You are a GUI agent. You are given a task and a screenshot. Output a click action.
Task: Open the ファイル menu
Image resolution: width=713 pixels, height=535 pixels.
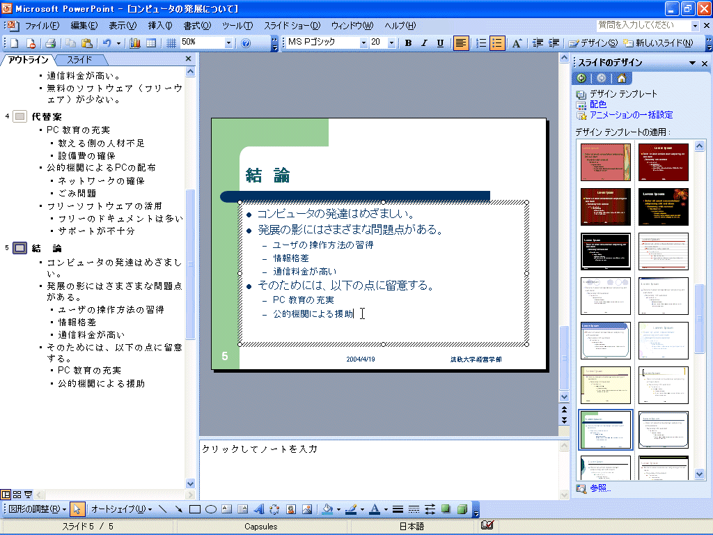[42, 26]
